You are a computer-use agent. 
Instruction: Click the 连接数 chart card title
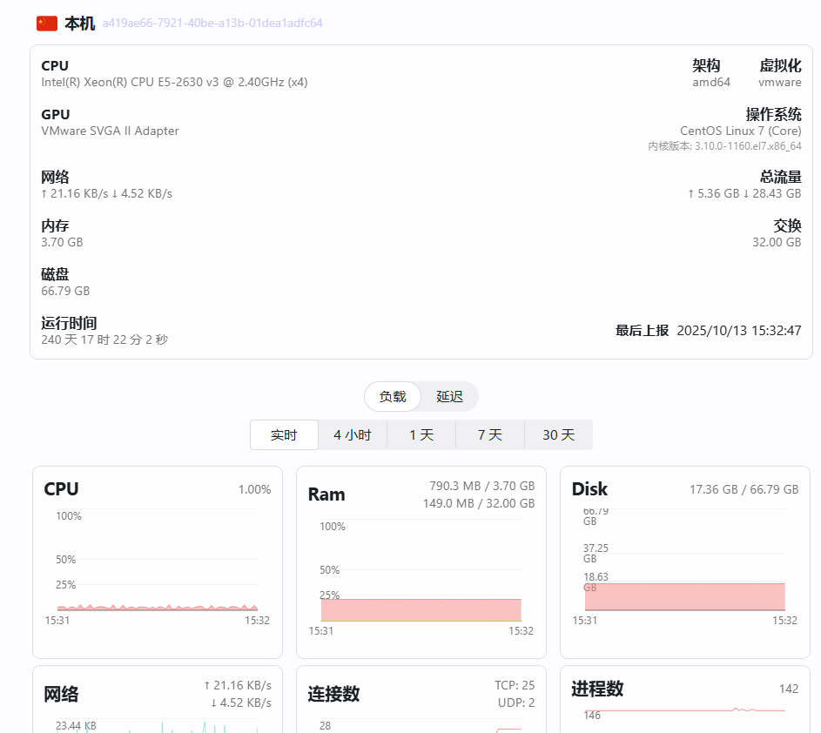point(333,694)
